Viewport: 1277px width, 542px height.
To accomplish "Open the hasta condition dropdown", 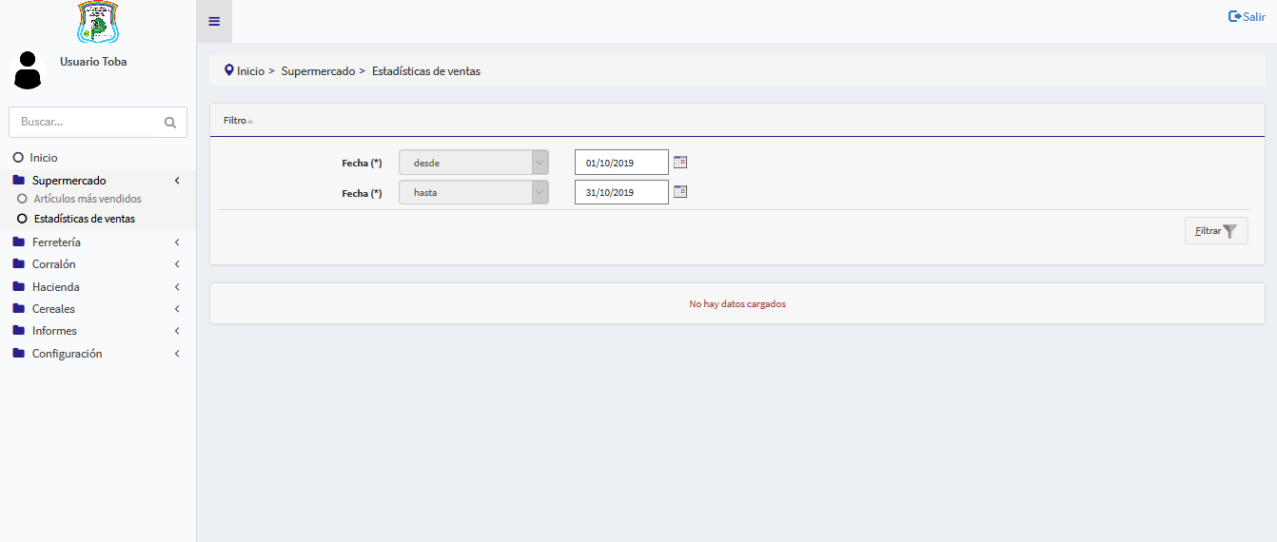I will (473, 192).
